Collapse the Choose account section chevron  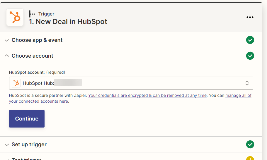7,56
